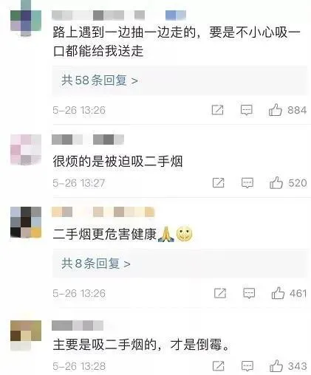Share the 很烦的是被迫吸二手烟 comment
The image size is (311, 375).
coord(219,182)
